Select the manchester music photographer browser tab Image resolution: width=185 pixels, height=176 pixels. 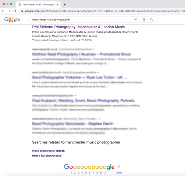tap(38, 4)
